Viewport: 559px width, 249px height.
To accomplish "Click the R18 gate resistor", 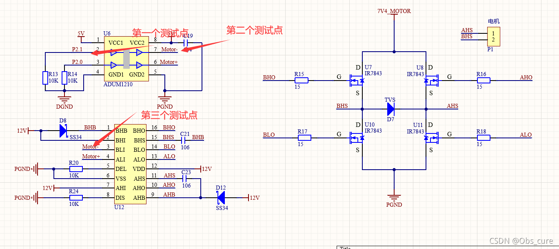I will pyautogui.click(x=483, y=138).
